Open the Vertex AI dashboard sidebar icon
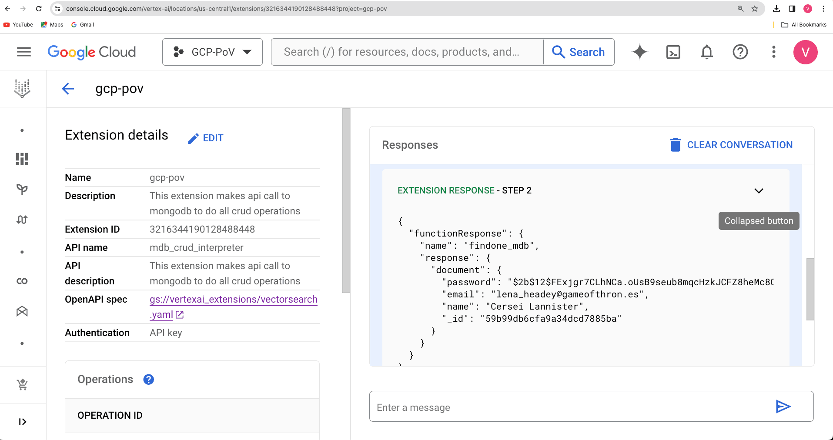This screenshot has height=440, width=833. pos(22,159)
